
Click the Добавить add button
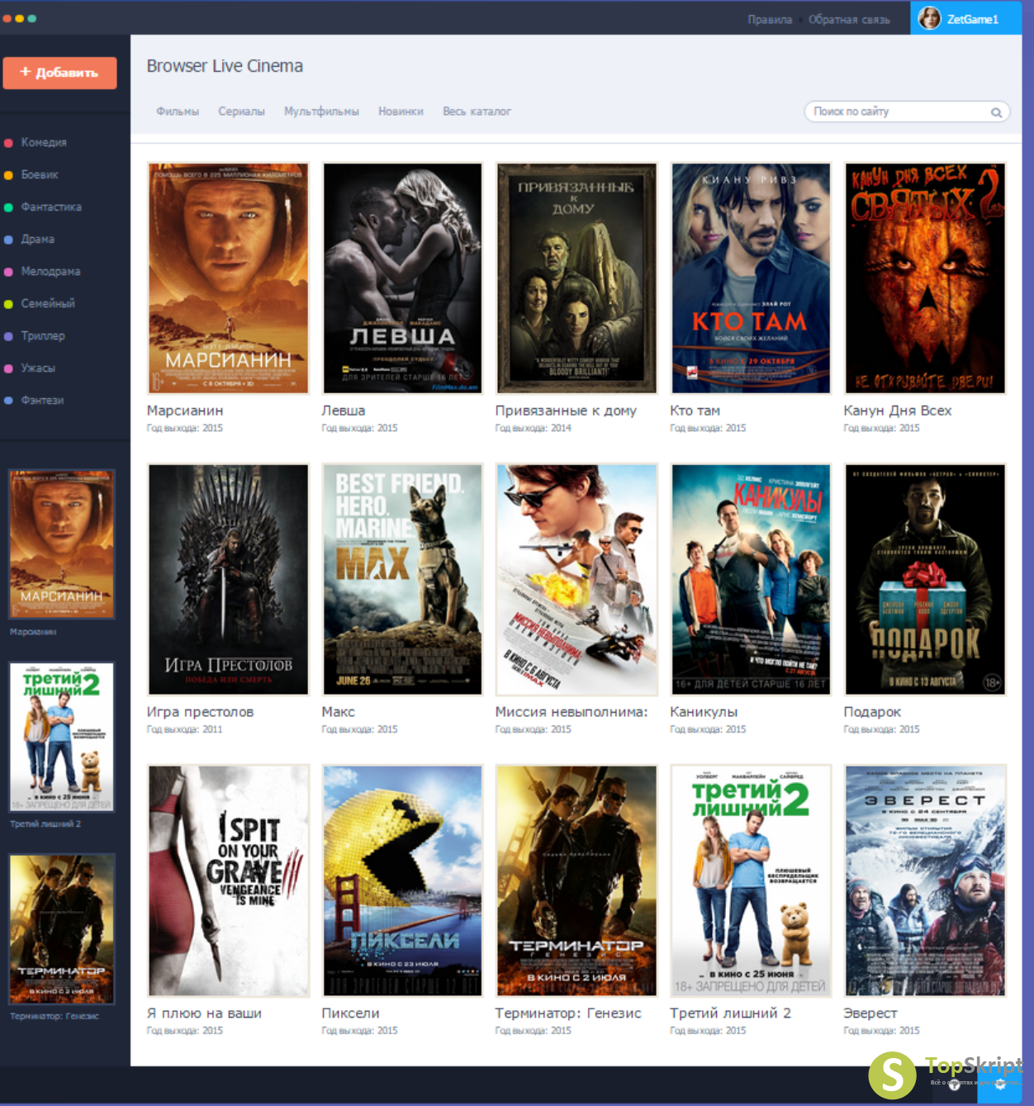point(59,73)
